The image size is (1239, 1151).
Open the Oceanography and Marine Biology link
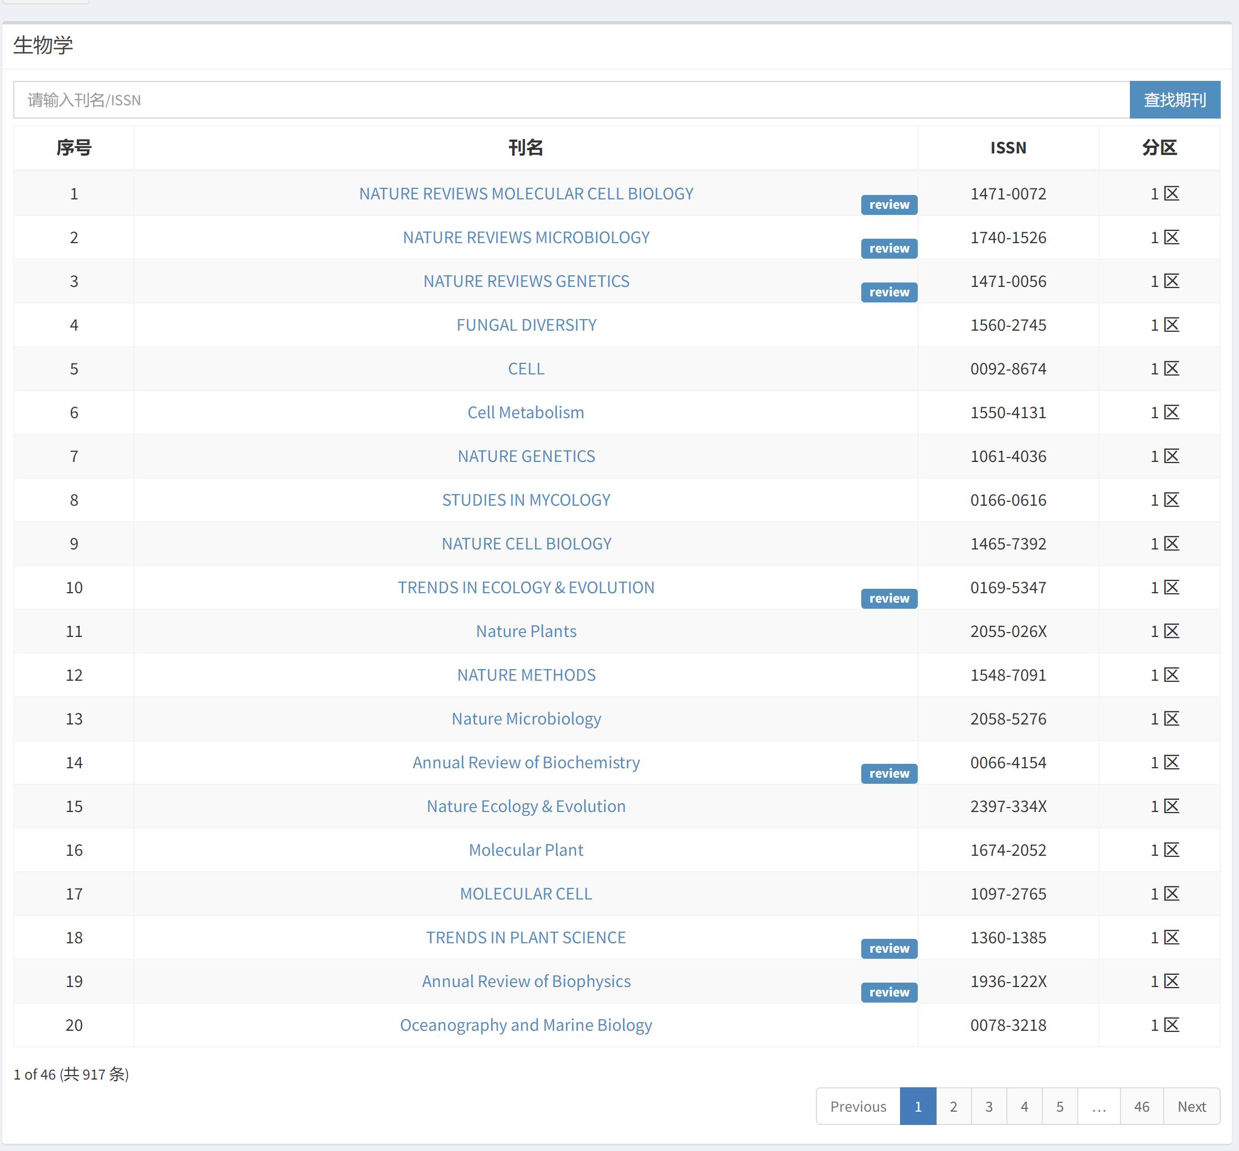click(x=526, y=1025)
